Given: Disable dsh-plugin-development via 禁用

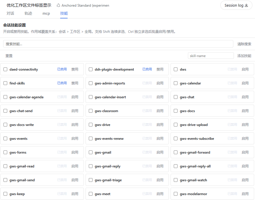Looking at the screenshot, I should (160, 69).
